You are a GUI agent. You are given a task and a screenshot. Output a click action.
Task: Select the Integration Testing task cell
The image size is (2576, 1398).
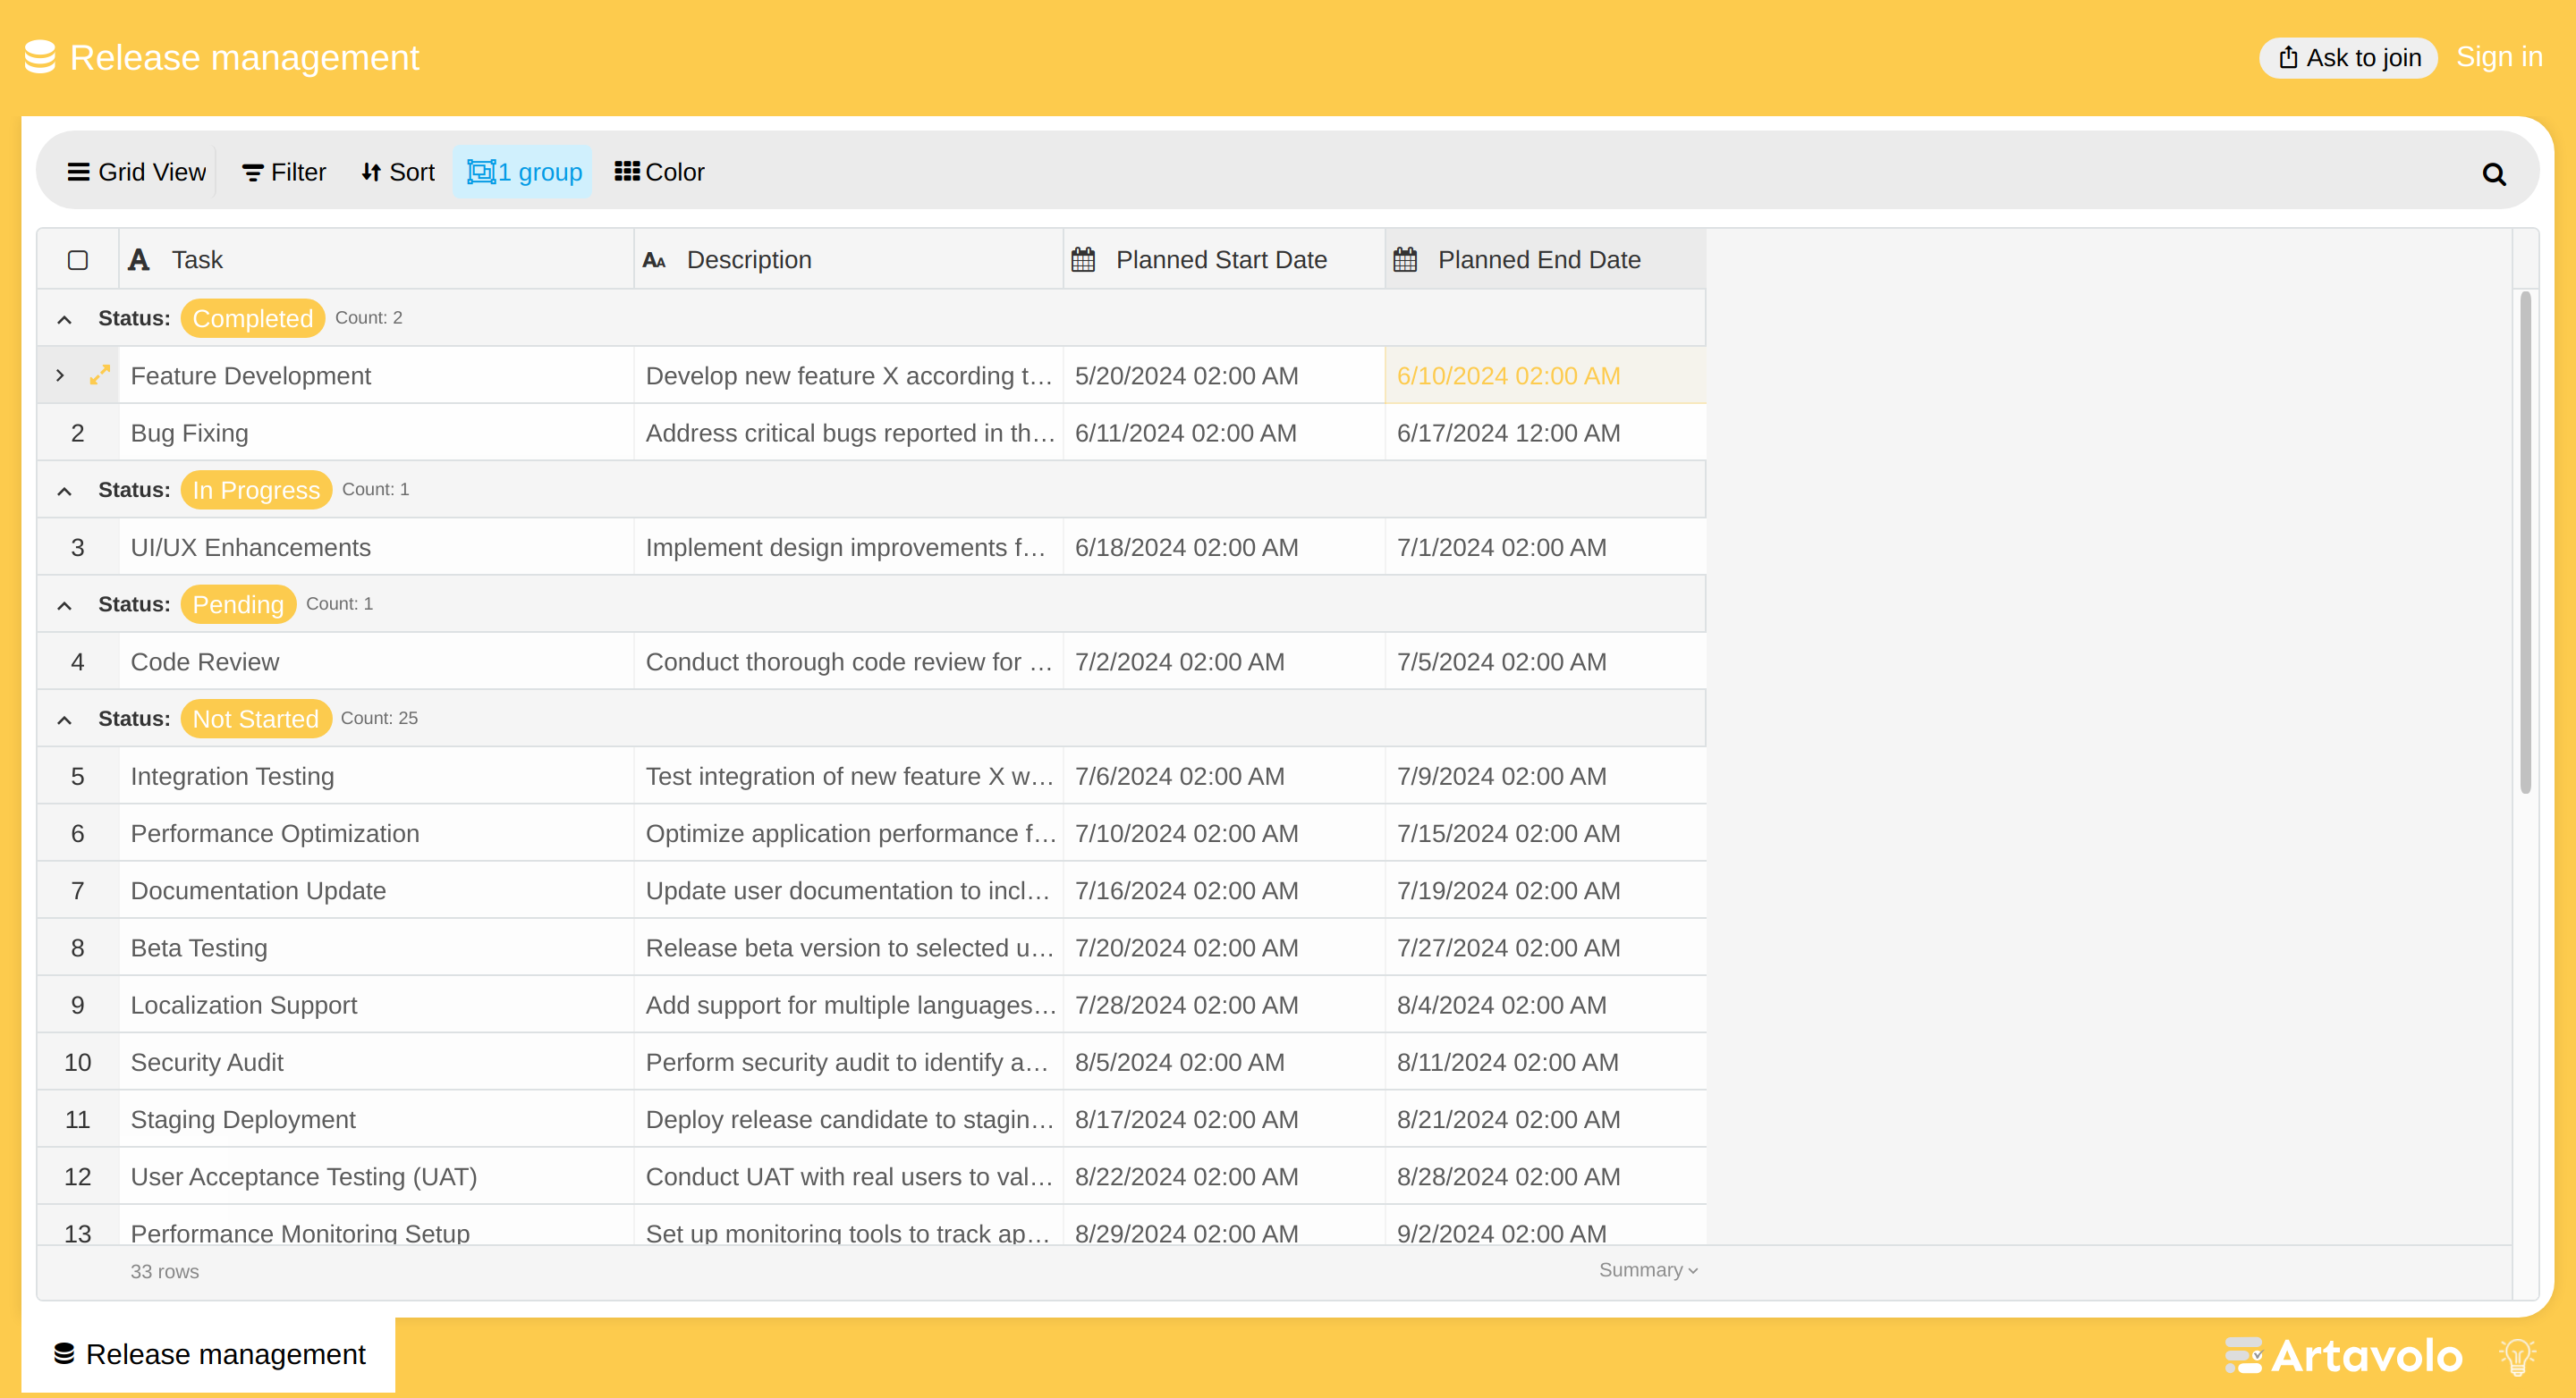coord(376,777)
